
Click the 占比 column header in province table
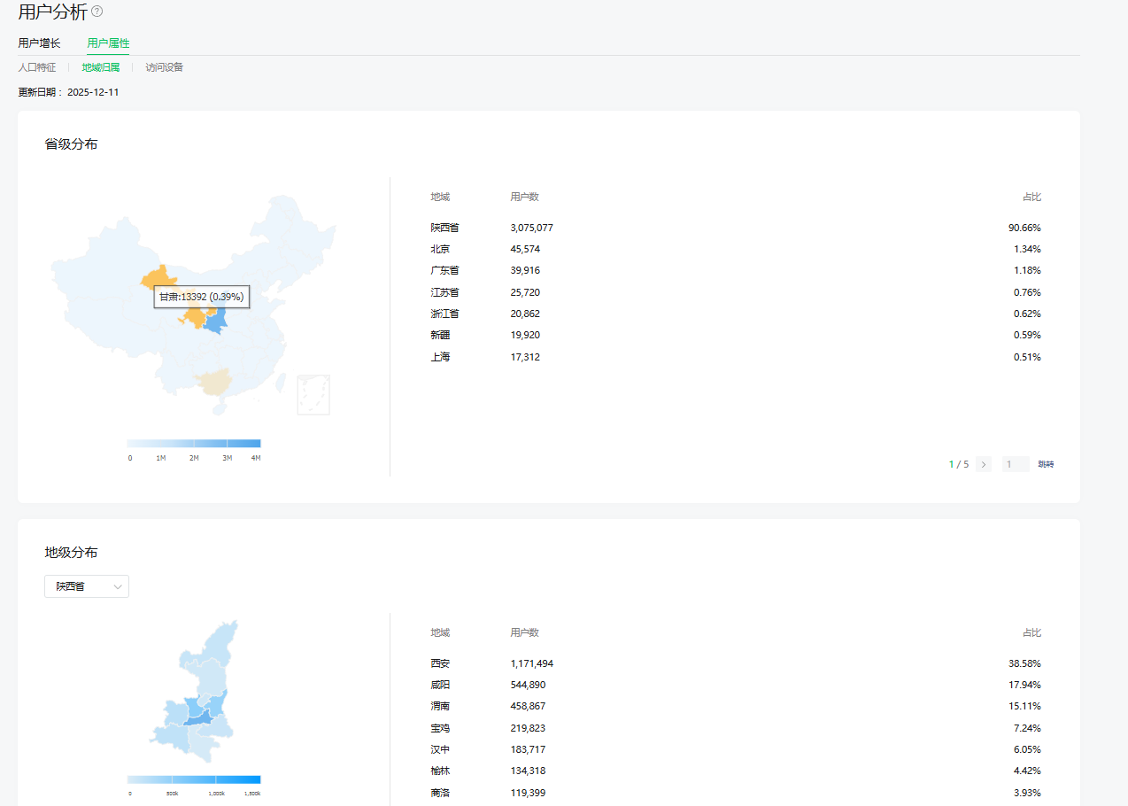pyautogui.click(x=1031, y=198)
